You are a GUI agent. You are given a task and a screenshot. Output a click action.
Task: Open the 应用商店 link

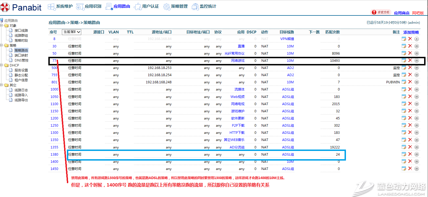[401, 13]
